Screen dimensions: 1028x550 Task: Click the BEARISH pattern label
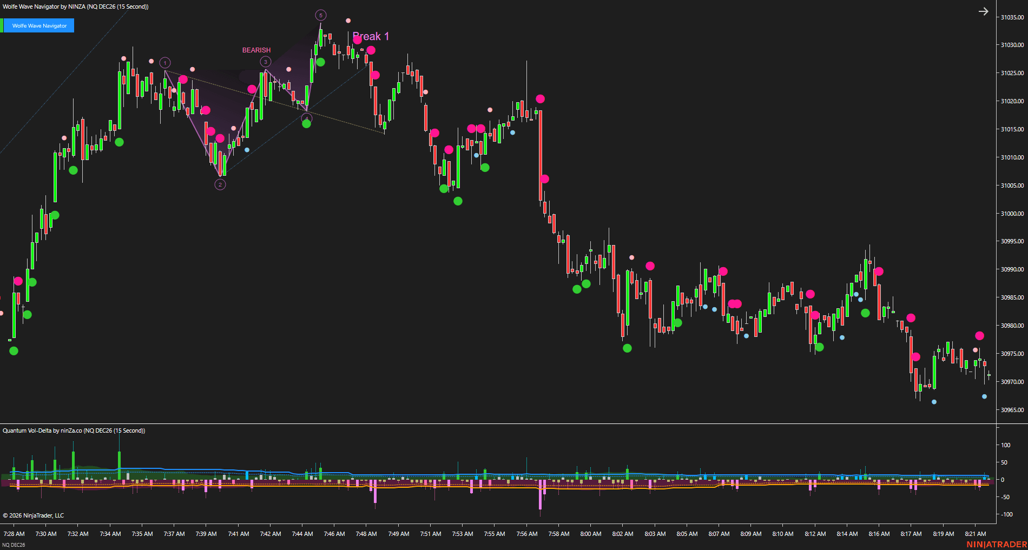point(256,50)
